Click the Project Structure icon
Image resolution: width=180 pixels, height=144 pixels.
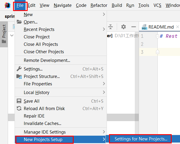pyautogui.click(x=19, y=76)
